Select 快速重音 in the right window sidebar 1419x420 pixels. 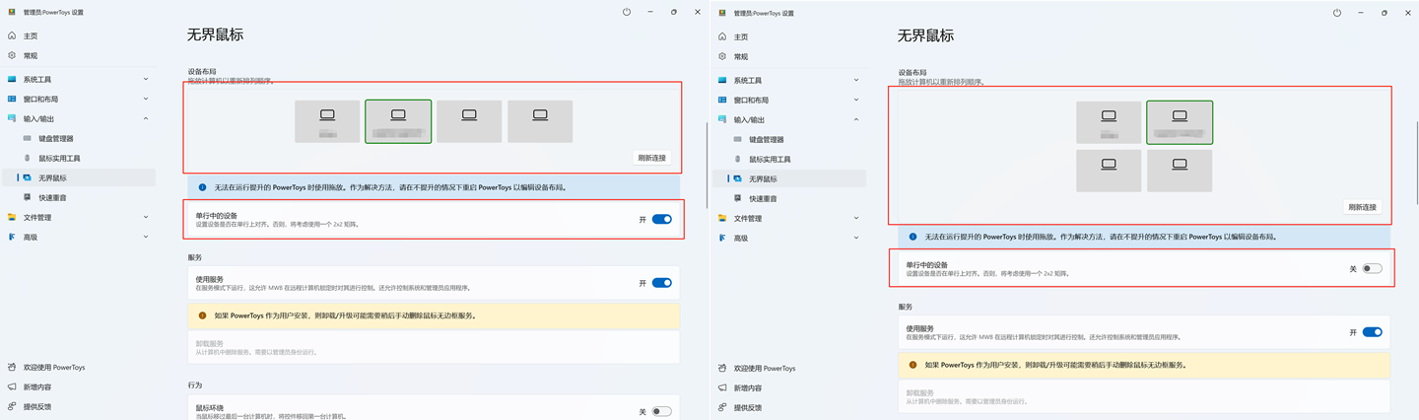[x=763, y=198]
